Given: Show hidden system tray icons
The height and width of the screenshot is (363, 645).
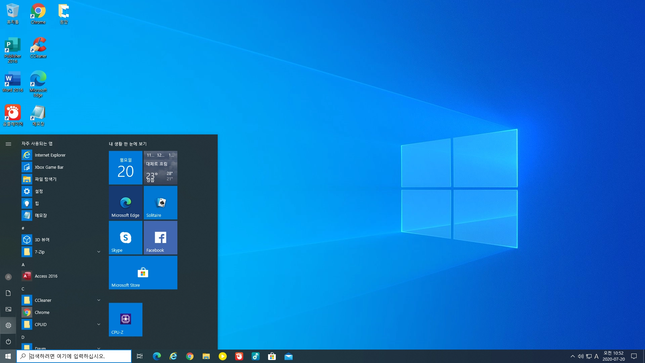Looking at the screenshot, I should 572,356.
